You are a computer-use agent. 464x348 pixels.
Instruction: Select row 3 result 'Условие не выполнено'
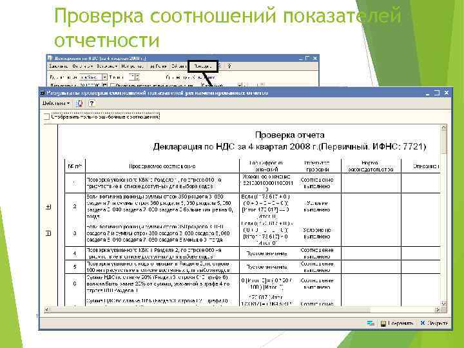[317, 233]
